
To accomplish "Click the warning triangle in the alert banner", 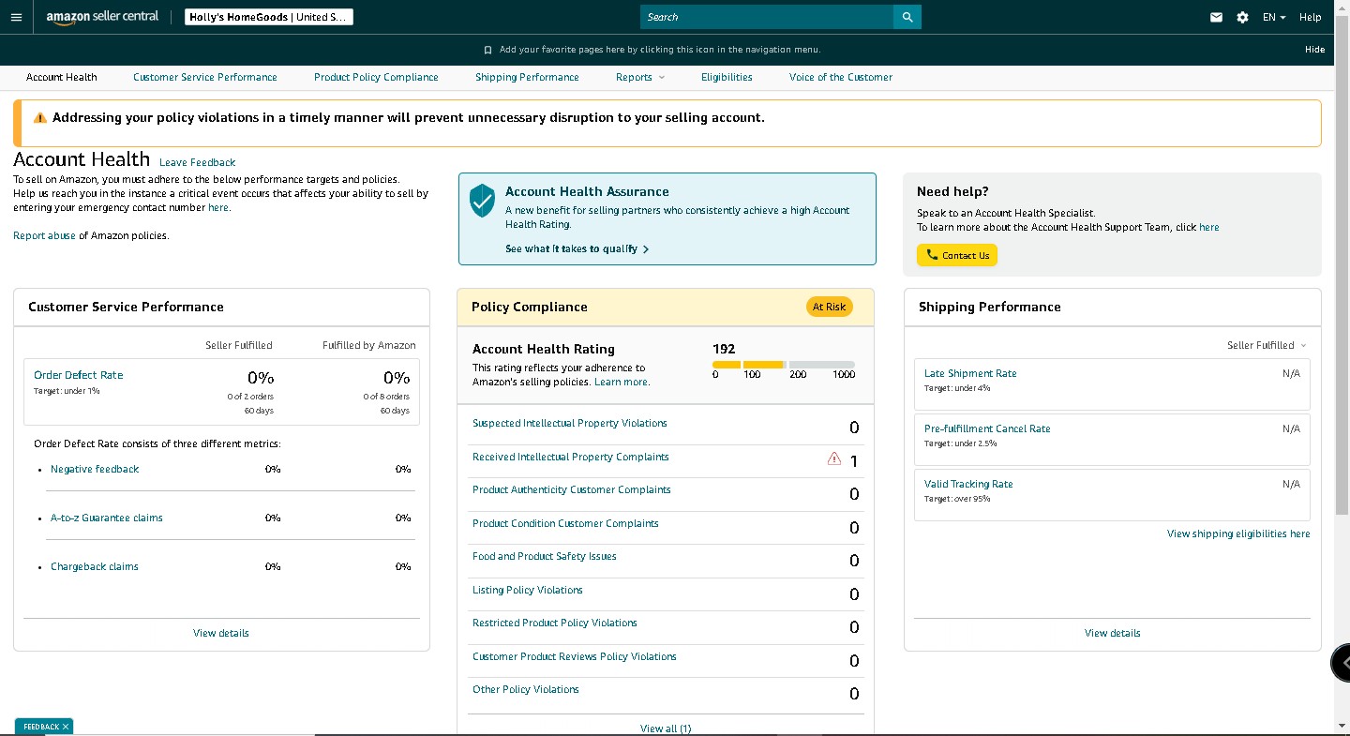I will tap(40, 118).
